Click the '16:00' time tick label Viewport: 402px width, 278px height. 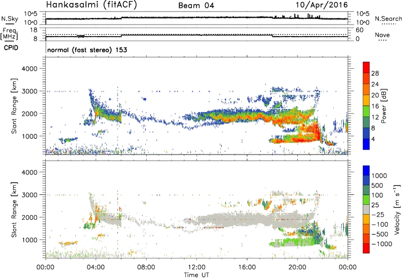coord(247,267)
